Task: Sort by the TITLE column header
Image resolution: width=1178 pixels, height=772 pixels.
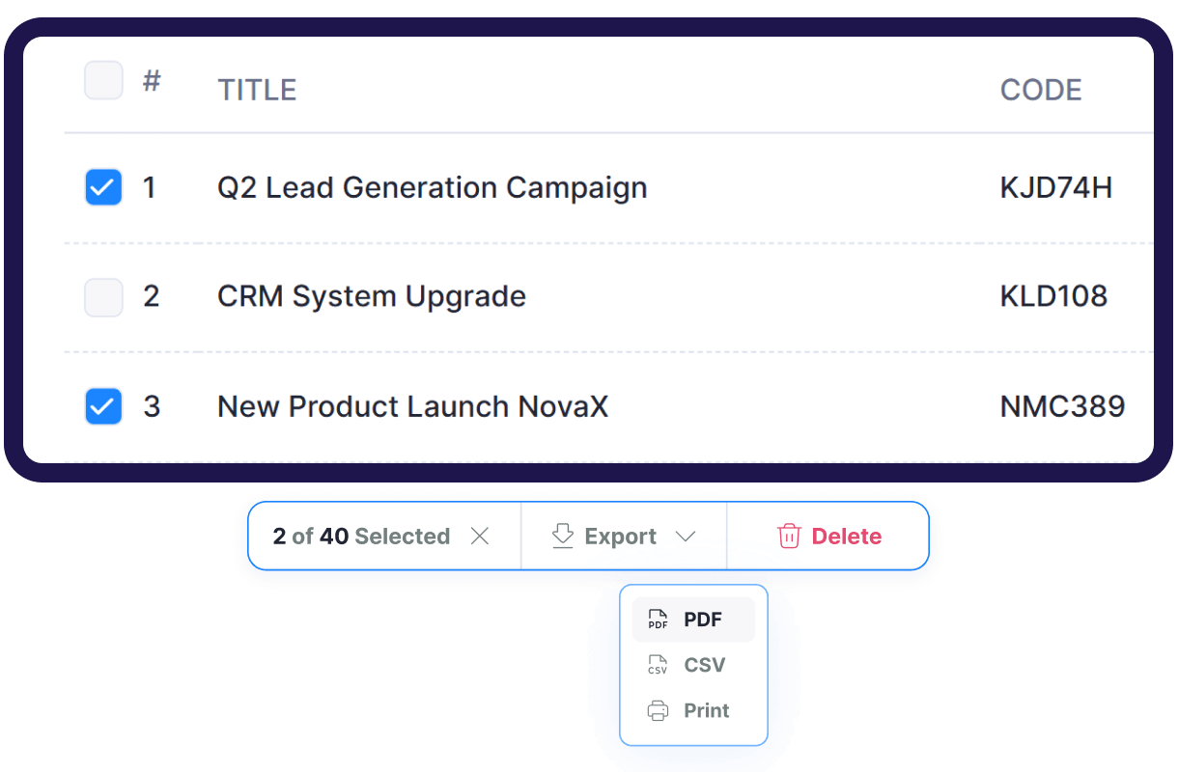Action: (257, 90)
